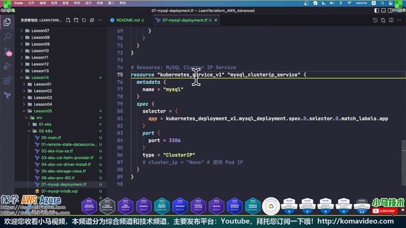Viewport: 406px width, 228px height.
Task: Click the open changes icon in editor toolbar
Action: coord(383,20)
